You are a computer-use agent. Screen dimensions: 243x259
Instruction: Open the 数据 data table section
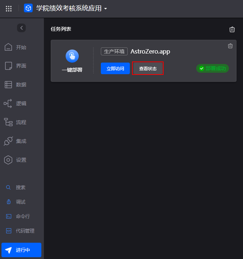pos(15,85)
